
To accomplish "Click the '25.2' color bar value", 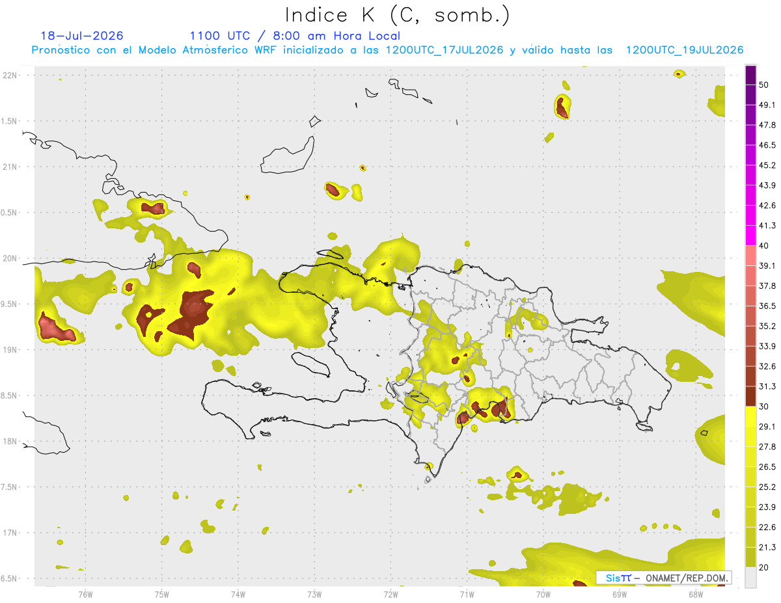I will click(768, 487).
